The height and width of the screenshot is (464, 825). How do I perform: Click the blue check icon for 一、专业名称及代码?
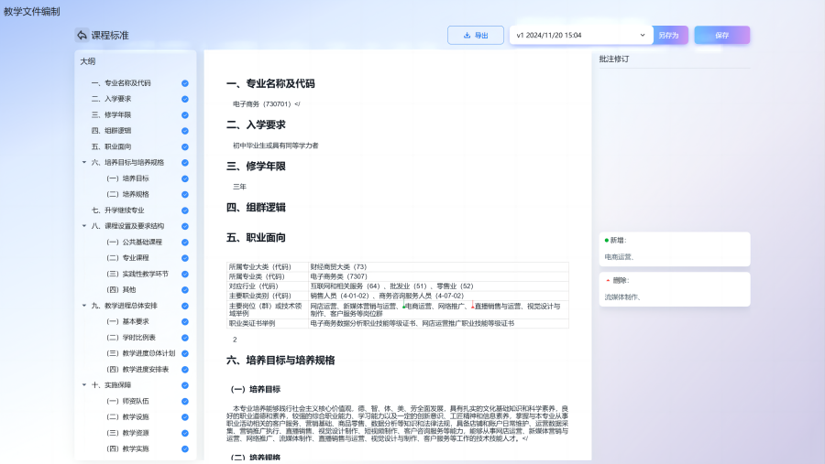click(185, 83)
